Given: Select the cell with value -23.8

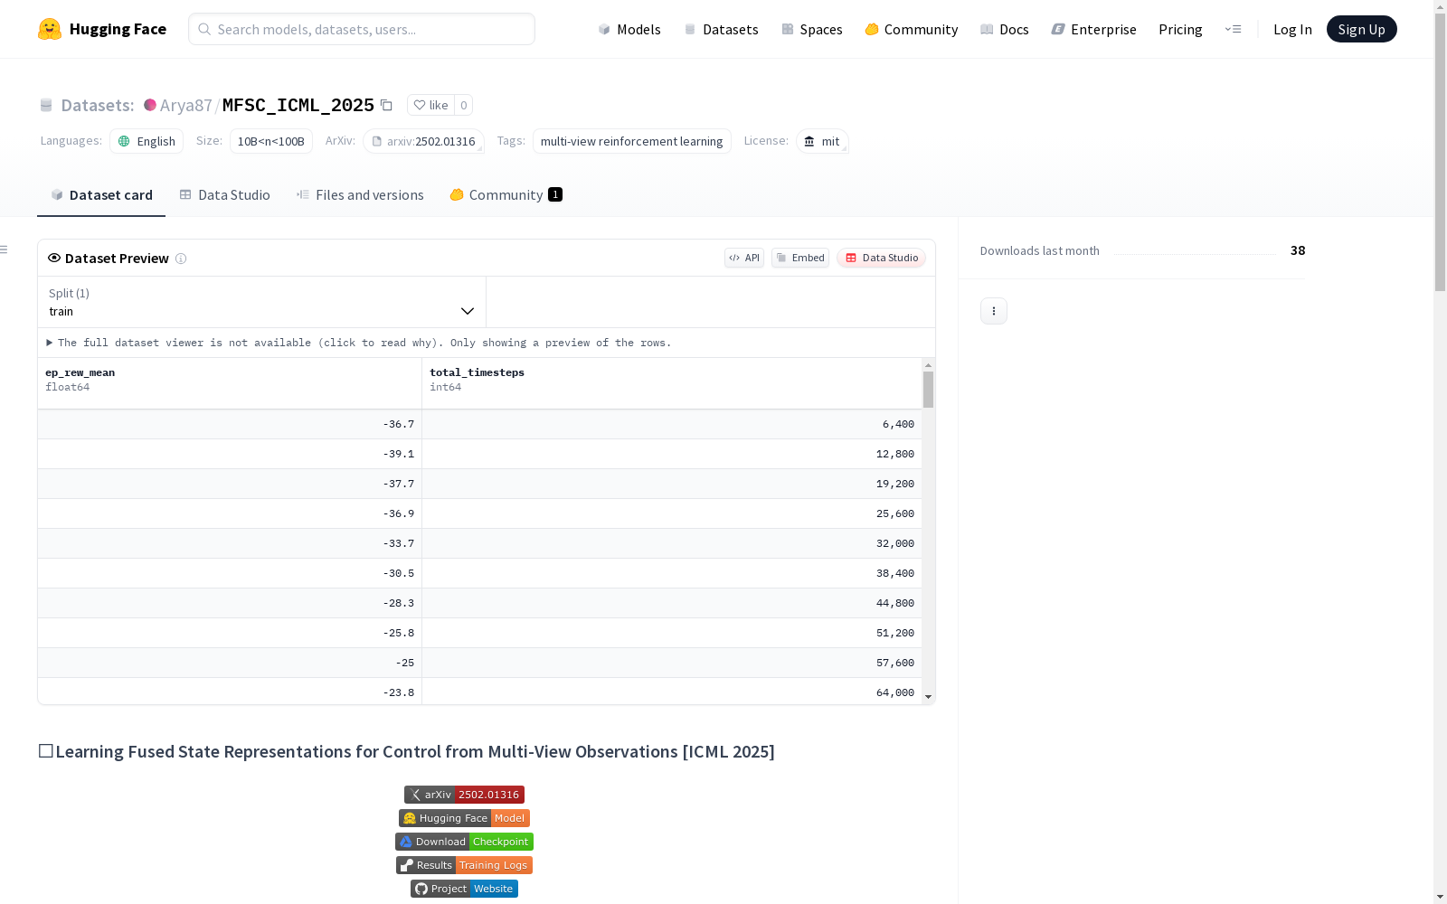Looking at the screenshot, I should pyautogui.click(x=230, y=692).
